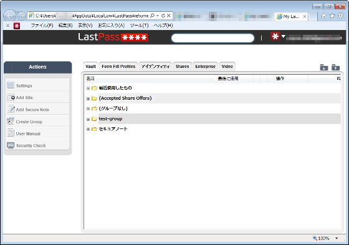Screen dimensions: 349x245
Task: Expand the test-group folder
Action: click(x=88, y=119)
